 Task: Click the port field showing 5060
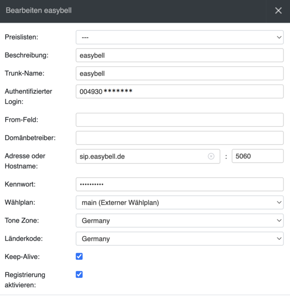(x=257, y=156)
